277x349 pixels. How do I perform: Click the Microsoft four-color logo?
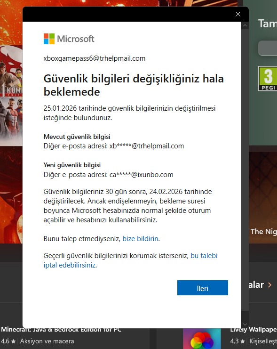click(49, 39)
